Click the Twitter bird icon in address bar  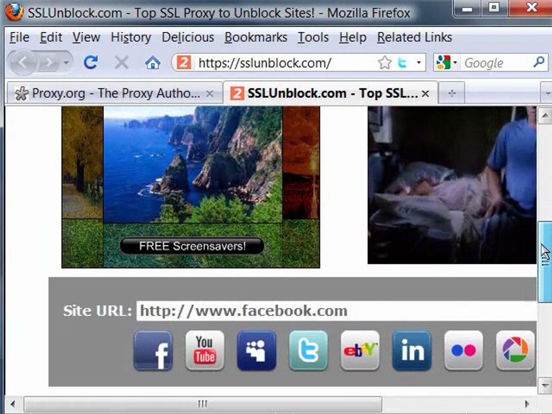click(402, 62)
